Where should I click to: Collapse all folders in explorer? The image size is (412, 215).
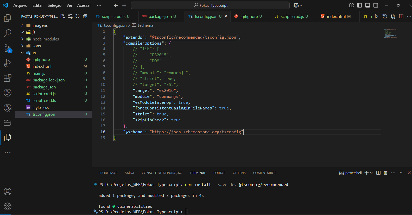pos(85,16)
